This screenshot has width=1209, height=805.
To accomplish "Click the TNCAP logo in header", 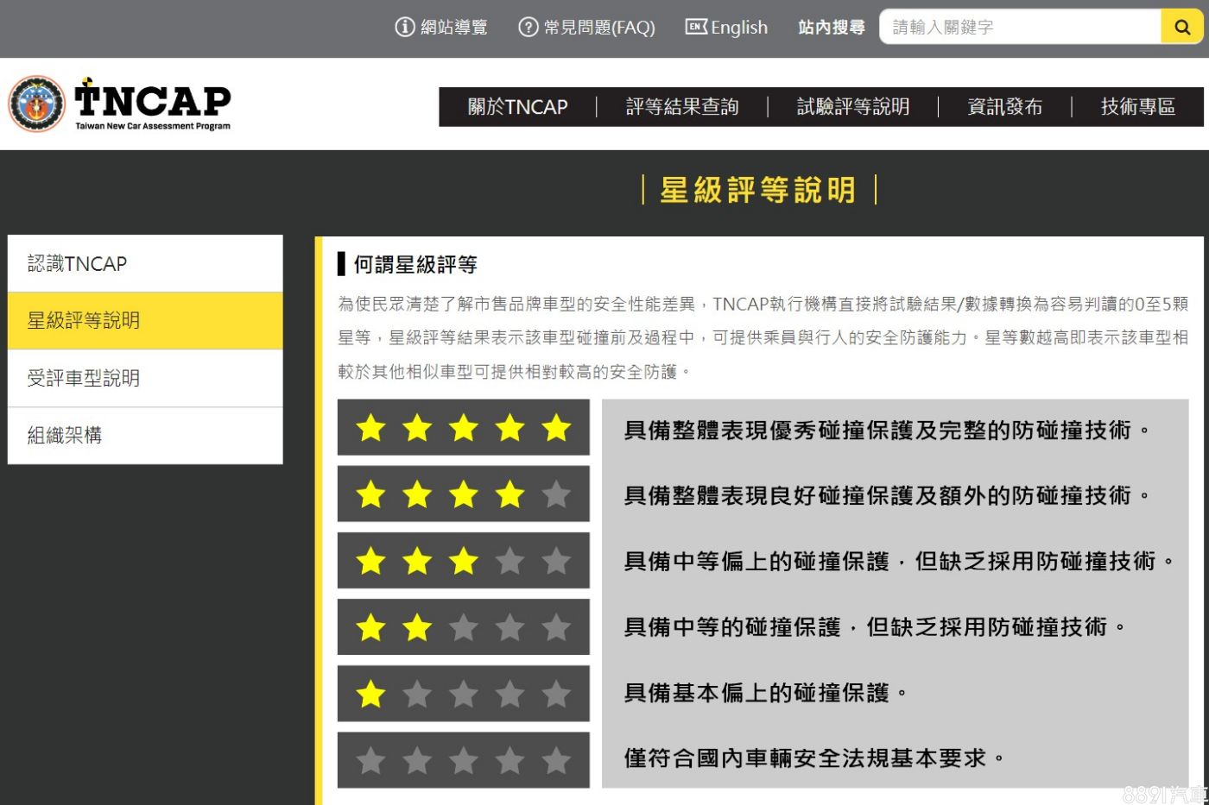I will coord(120,104).
